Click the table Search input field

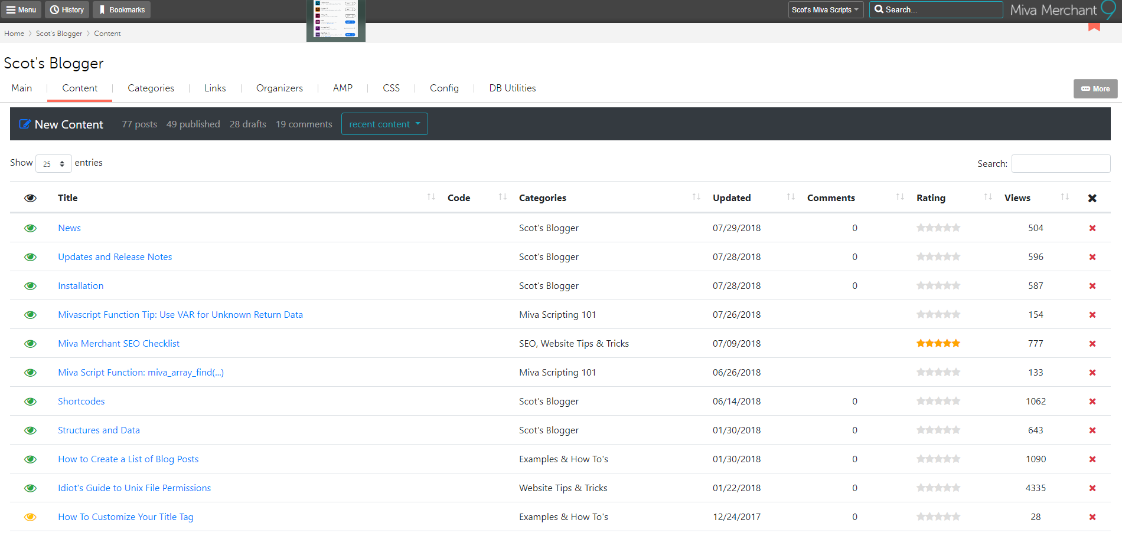pos(1061,164)
